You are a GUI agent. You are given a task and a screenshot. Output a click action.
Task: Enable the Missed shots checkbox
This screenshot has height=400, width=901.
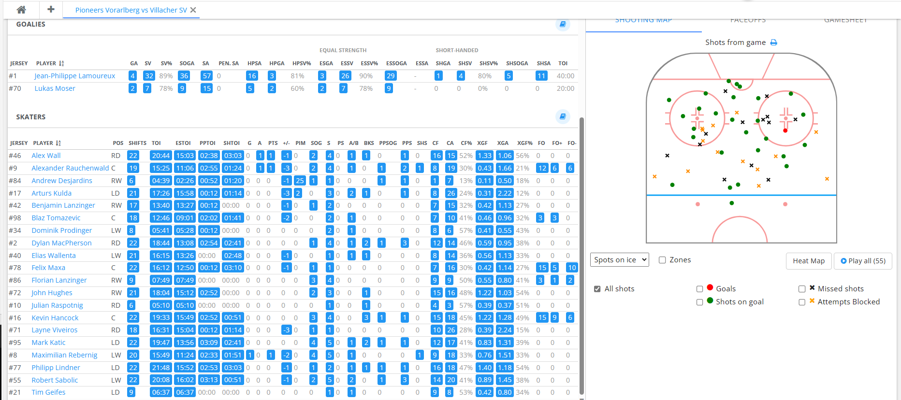802,289
